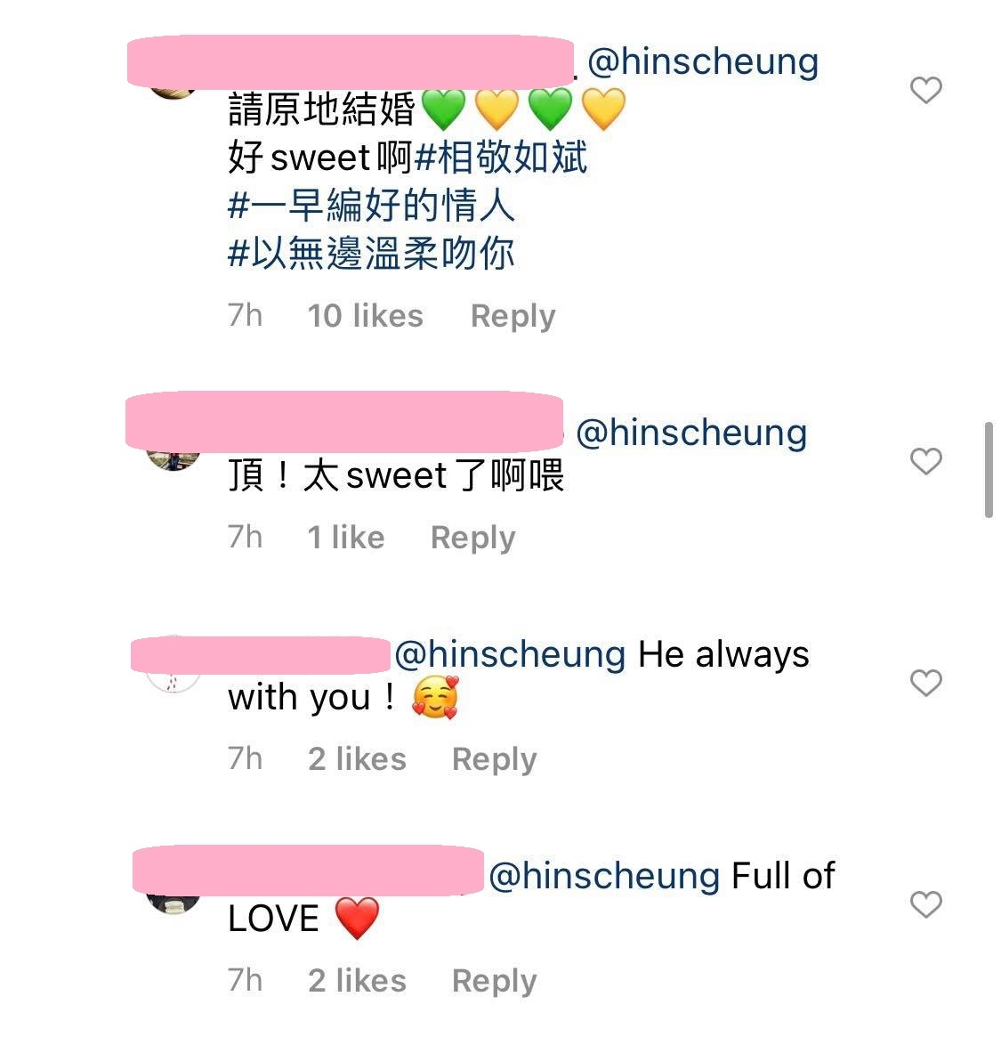This screenshot has height=1045, width=1001.
Task: View the 10 likes list
Action: 365,316
